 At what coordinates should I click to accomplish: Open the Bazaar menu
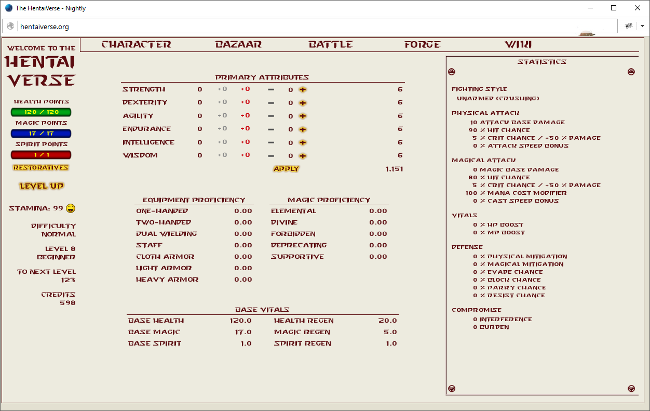point(238,45)
